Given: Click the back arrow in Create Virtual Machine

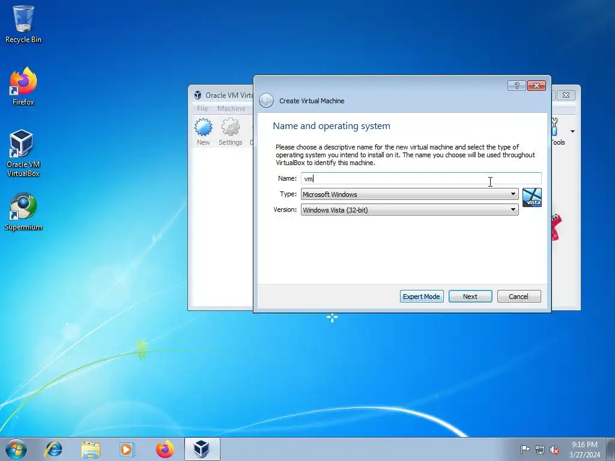Looking at the screenshot, I should click(x=266, y=100).
